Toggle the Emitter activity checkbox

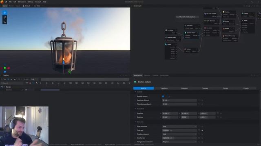click(x=163, y=97)
